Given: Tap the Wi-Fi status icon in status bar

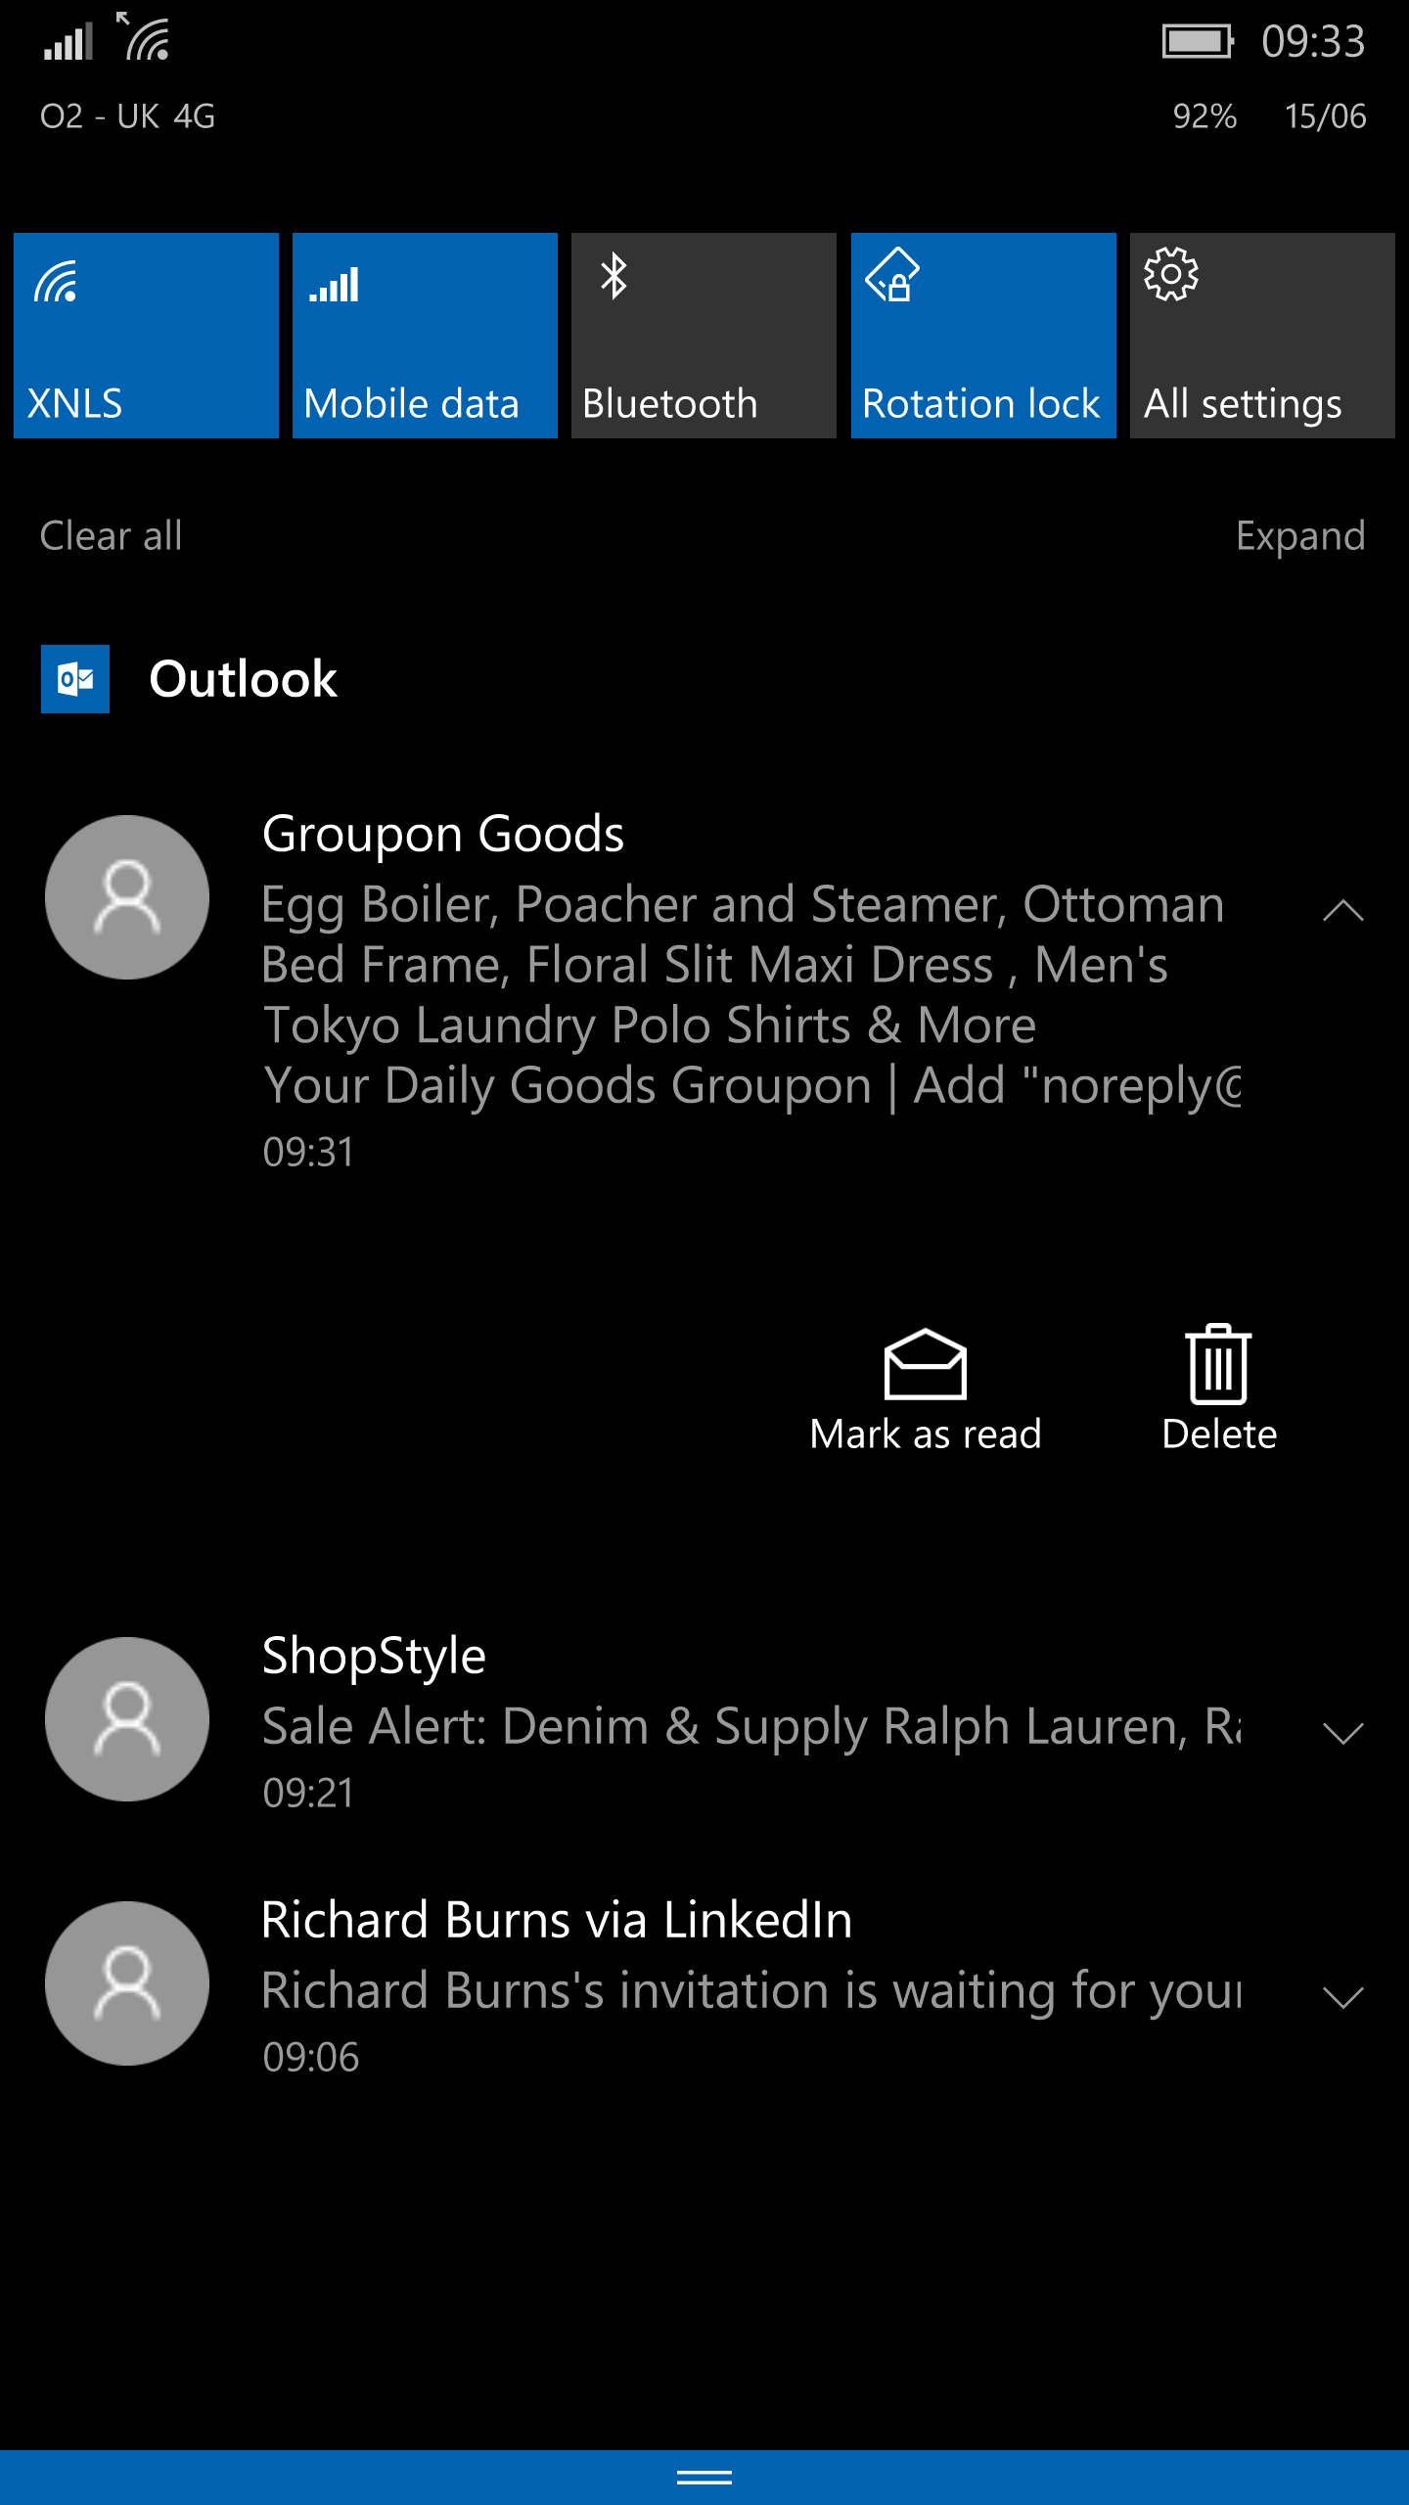Looking at the screenshot, I should 144,37.
